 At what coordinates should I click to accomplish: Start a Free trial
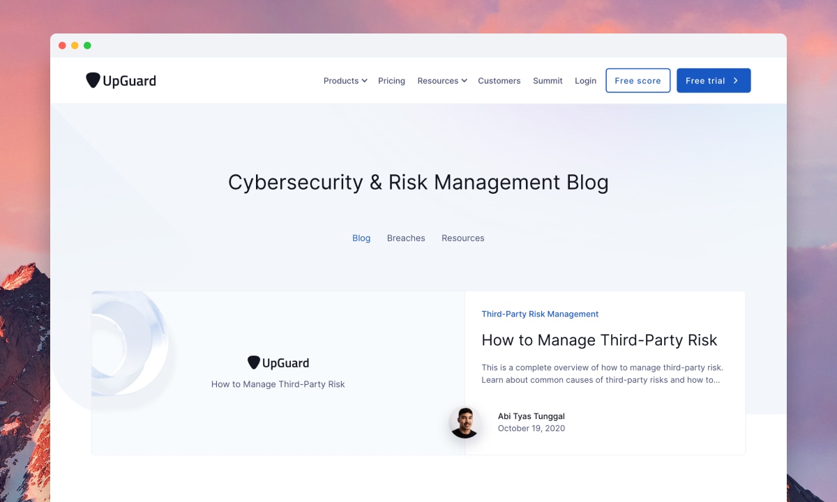click(714, 81)
